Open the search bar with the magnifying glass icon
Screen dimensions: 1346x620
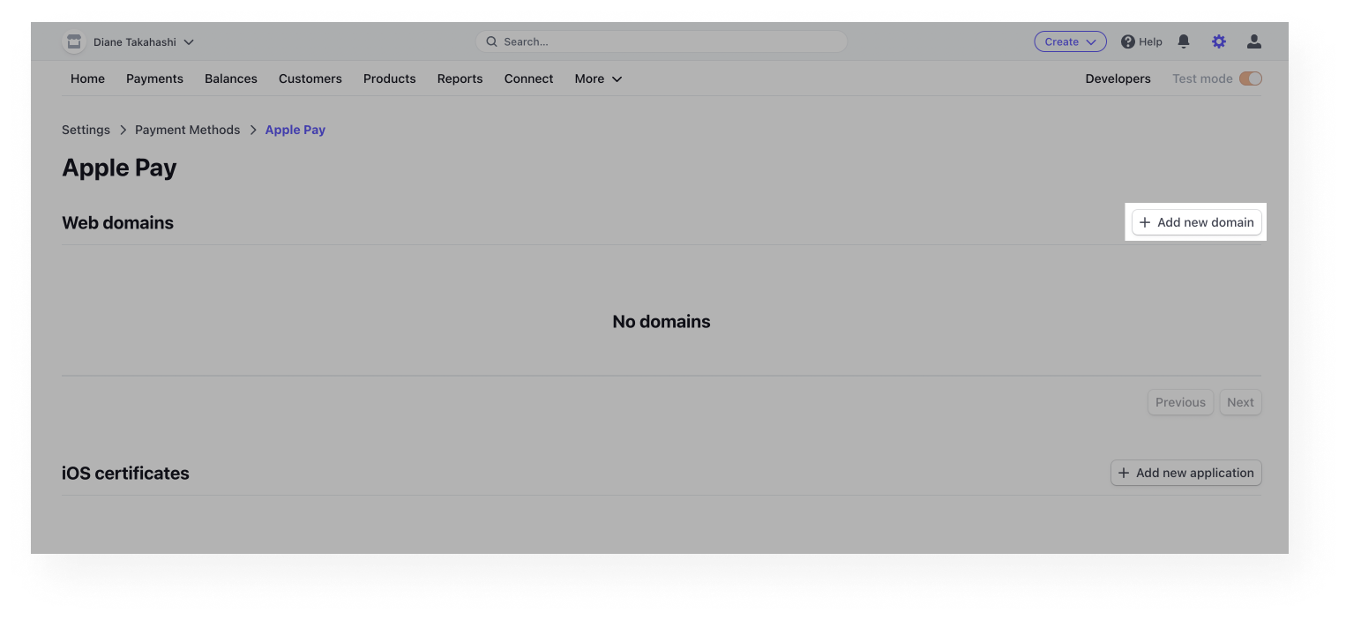coord(491,41)
